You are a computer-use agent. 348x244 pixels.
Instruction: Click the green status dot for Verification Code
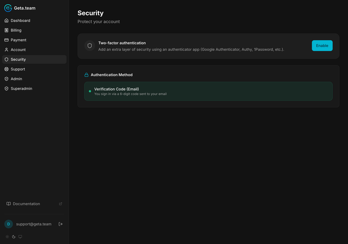click(x=90, y=91)
